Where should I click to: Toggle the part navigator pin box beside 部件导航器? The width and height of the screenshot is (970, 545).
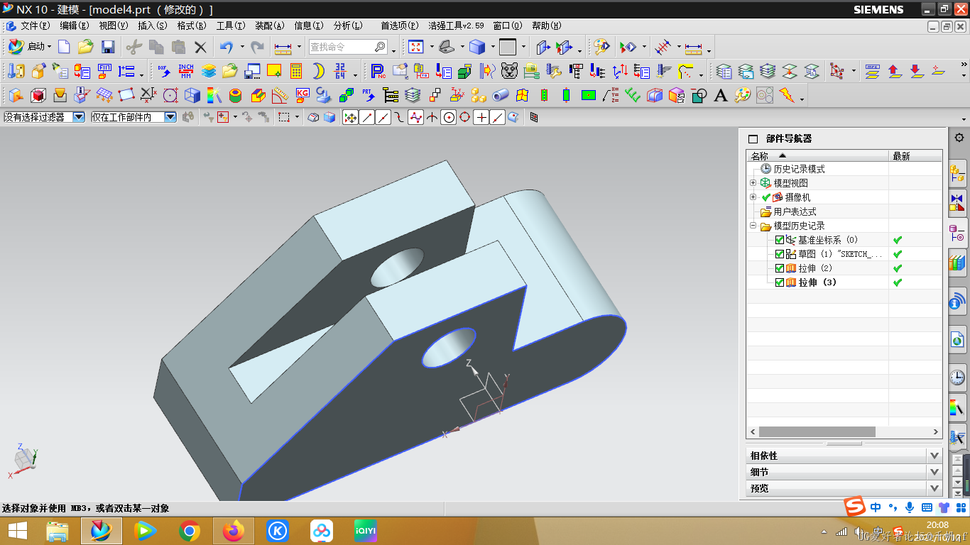click(x=753, y=139)
